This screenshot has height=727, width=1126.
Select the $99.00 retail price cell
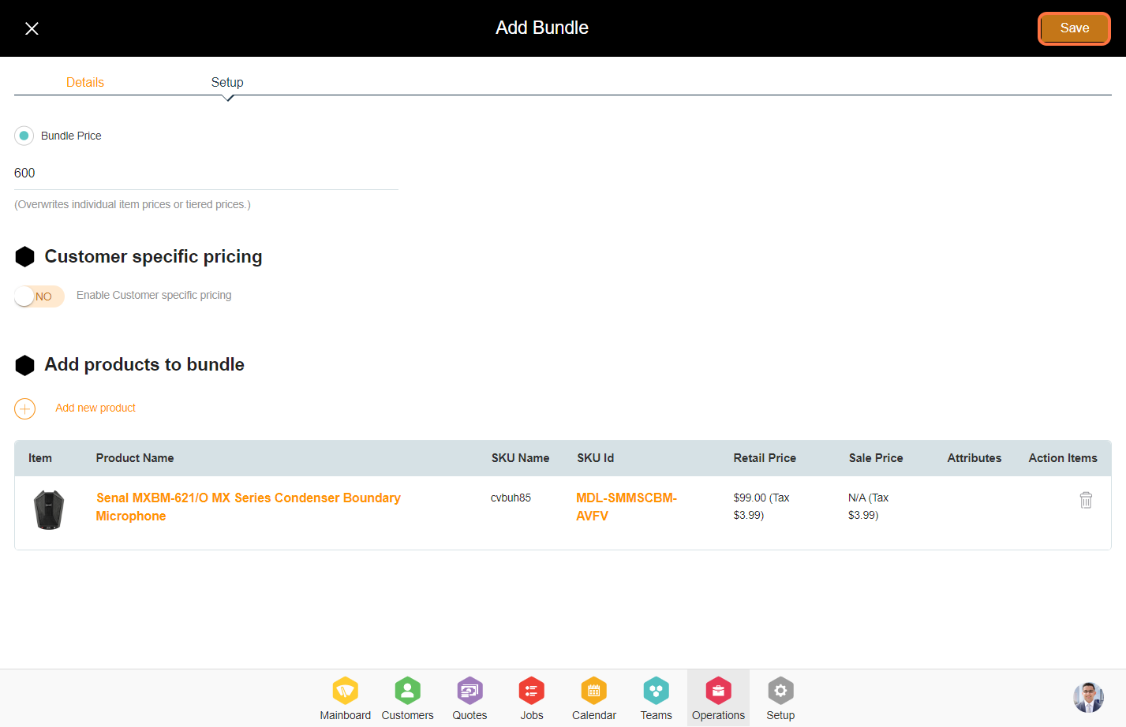tap(761, 506)
